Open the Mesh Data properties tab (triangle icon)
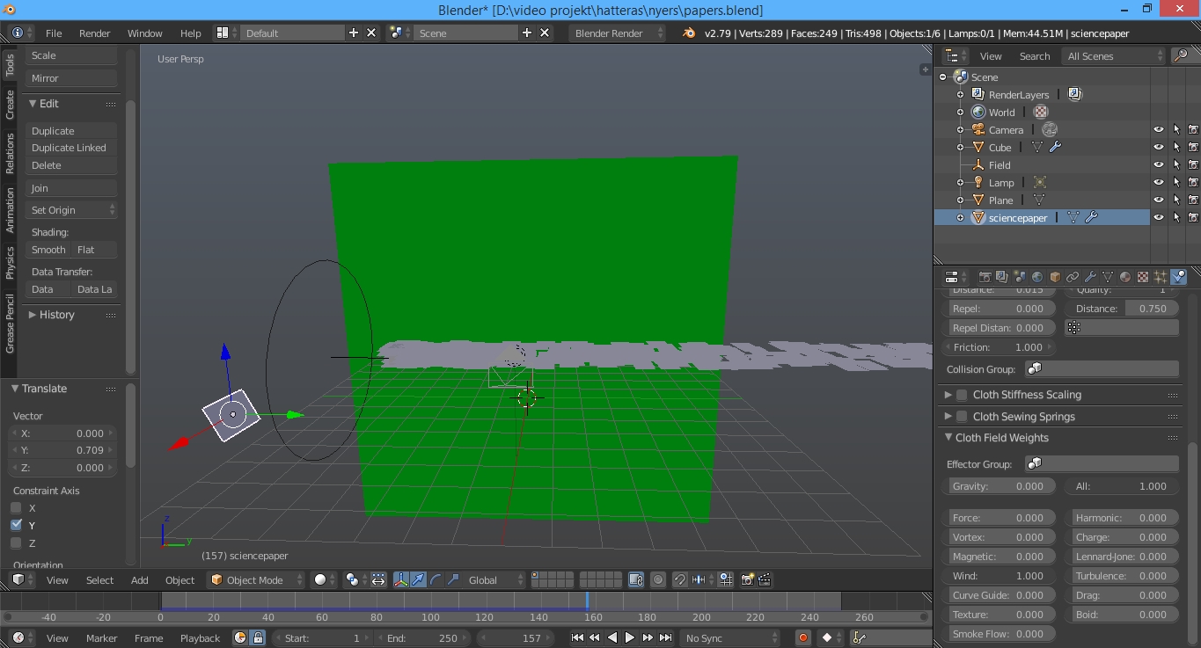Screen dimensions: 1201x648 coord(1108,276)
